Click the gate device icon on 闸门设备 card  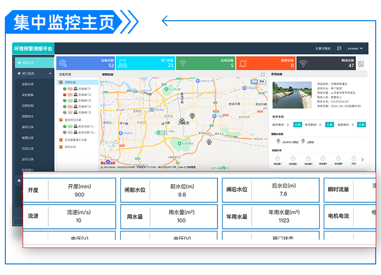tap(122, 63)
